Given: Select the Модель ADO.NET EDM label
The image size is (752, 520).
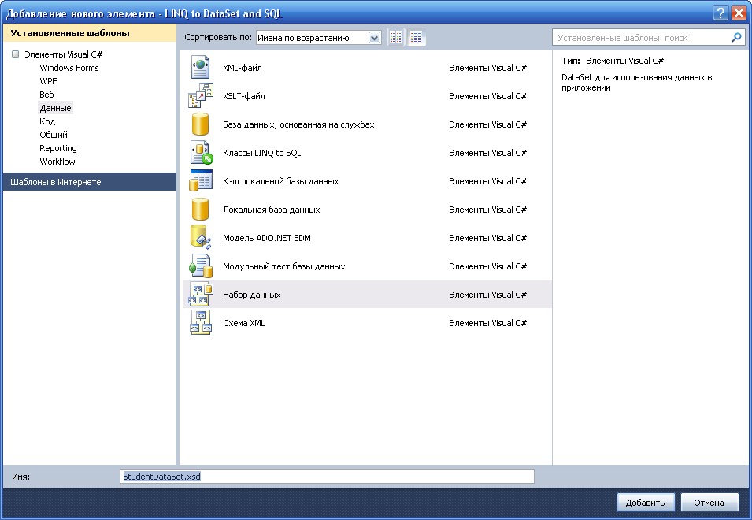Looking at the screenshot, I should [x=267, y=238].
